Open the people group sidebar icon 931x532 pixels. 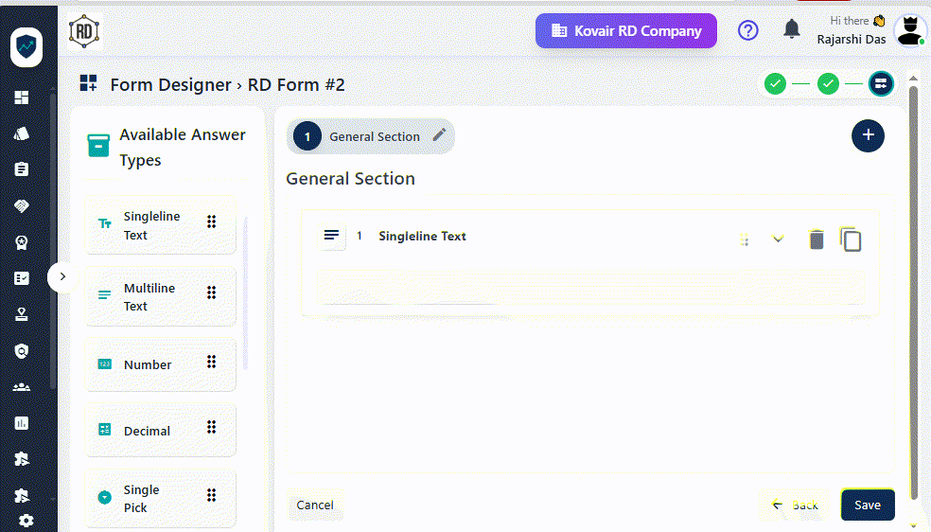pyautogui.click(x=22, y=387)
